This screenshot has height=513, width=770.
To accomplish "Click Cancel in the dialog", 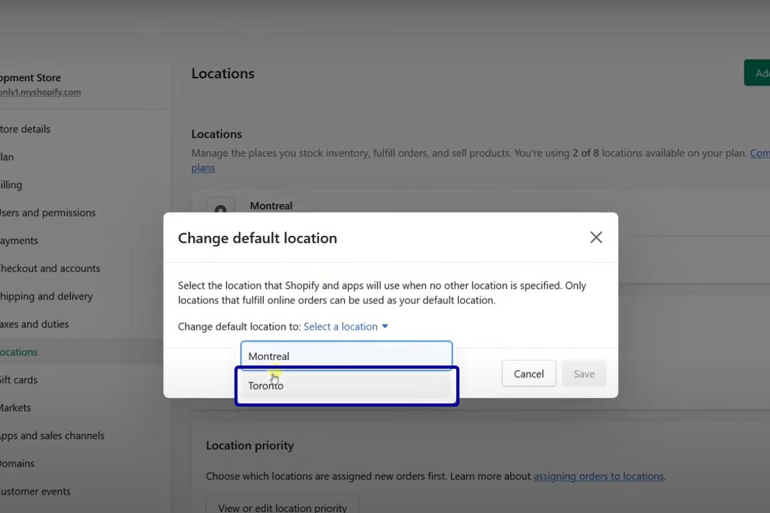I will pyautogui.click(x=529, y=374).
